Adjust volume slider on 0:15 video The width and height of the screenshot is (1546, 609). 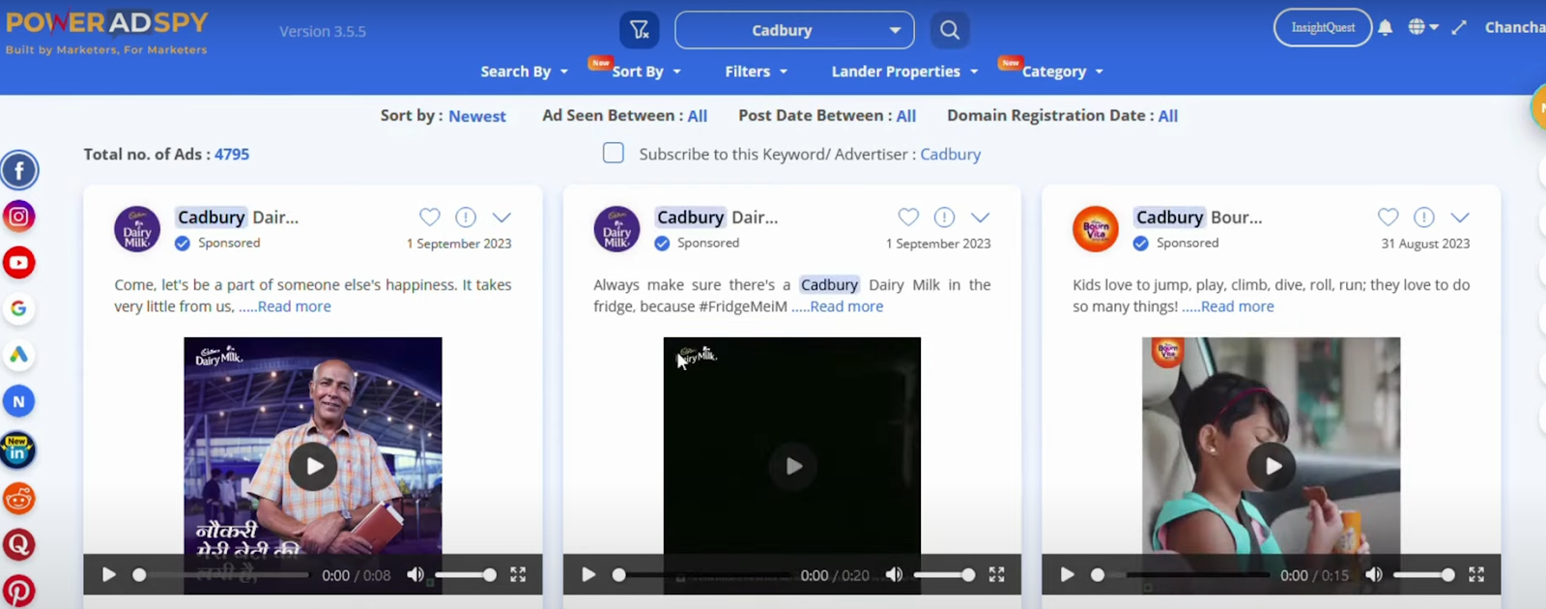1424,575
